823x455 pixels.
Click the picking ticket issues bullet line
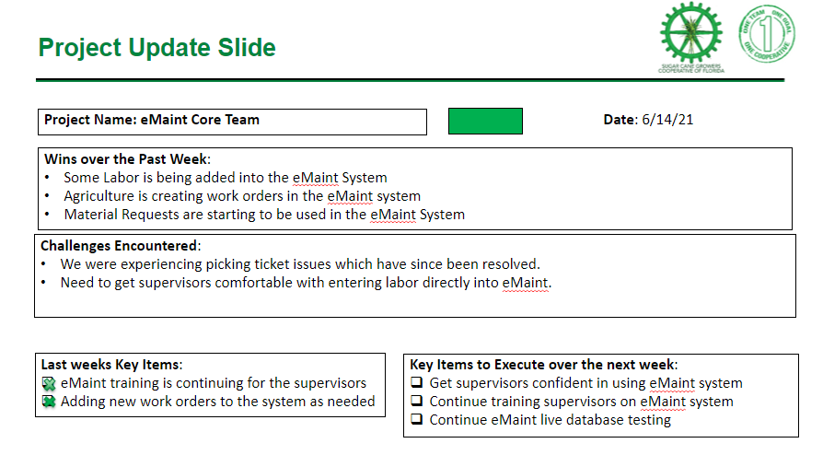coord(300,263)
